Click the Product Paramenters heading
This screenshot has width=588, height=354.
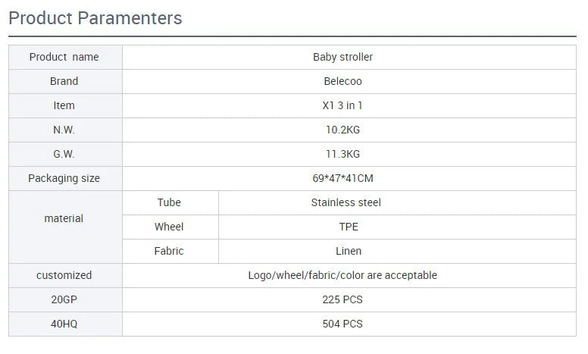(95, 18)
